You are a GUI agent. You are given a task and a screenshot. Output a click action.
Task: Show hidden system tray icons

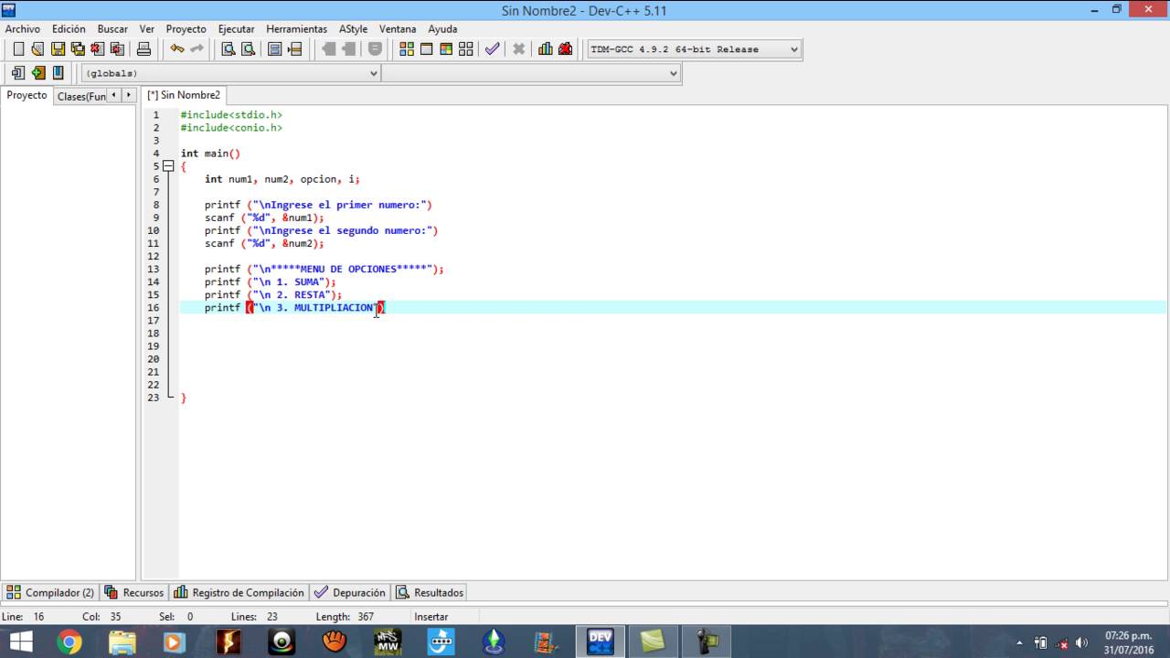[1021, 642]
